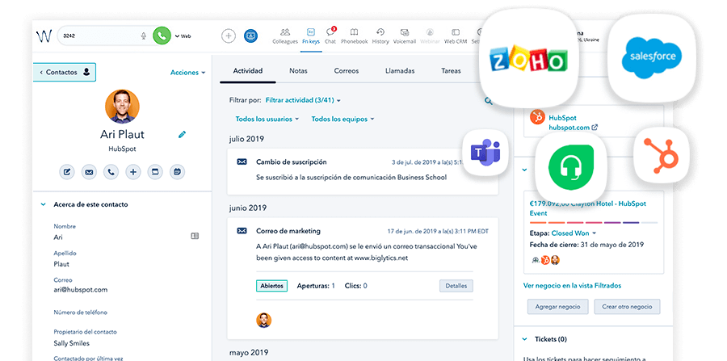
Task: Click the Nombre value Ari
Action: [x=58, y=237]
